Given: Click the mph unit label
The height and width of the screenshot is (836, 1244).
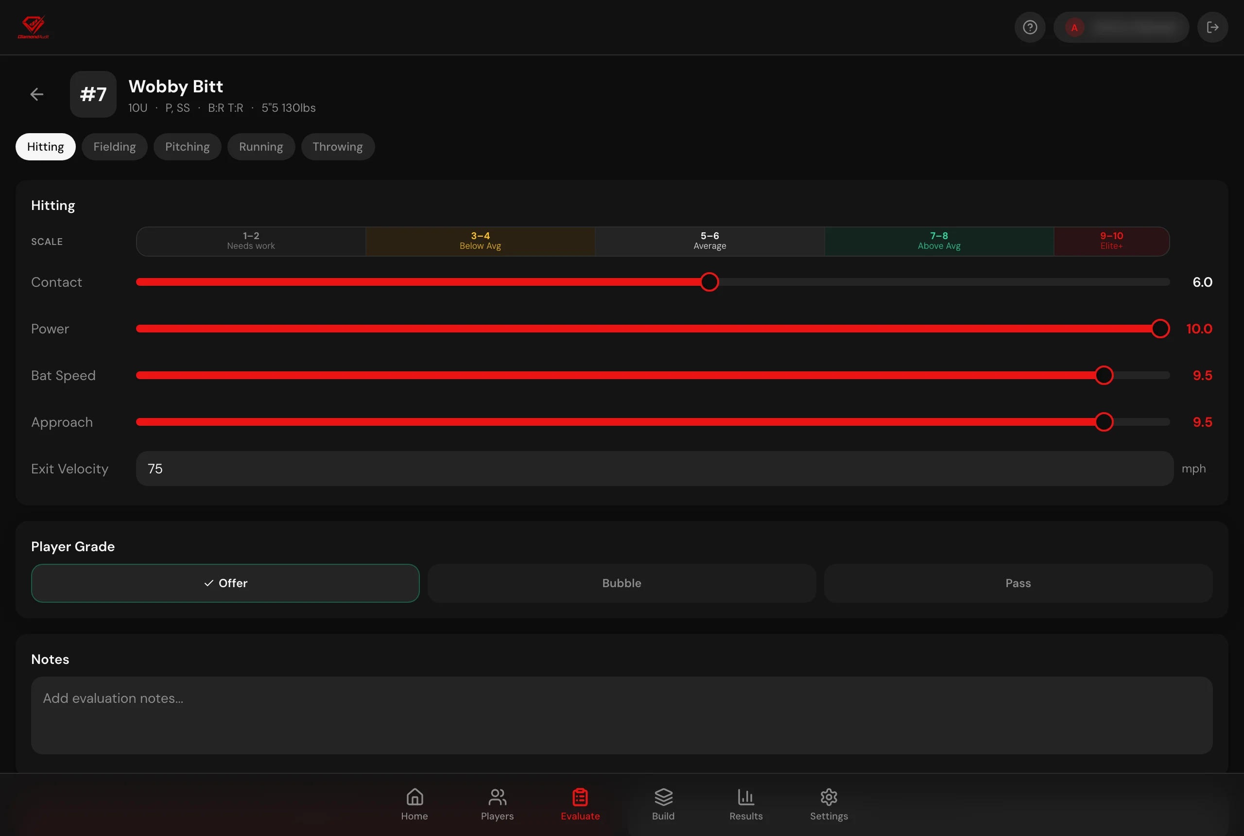Looking at the screenshot, I should pyautogui.click(x=1193, y=469).
